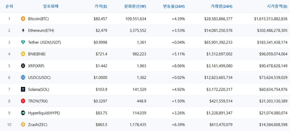This screenshot has width=290, height=133.
Task: Open the Bitcoin(BTC) name link
Action: (x=39, y=19)
